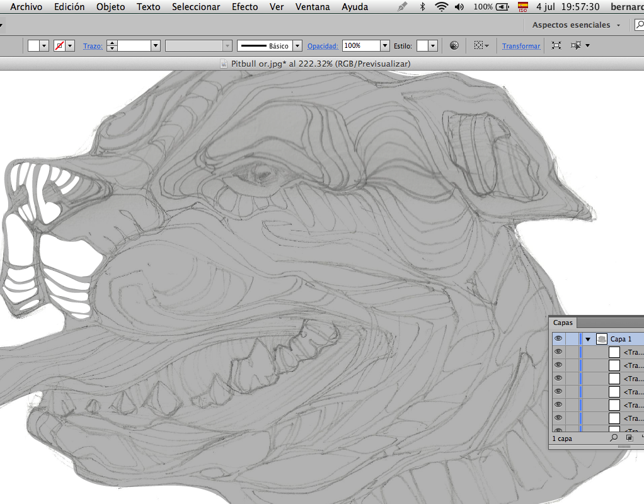Click the recolor artwork wheel icon

pyautogui.click(x=454, y=46)
